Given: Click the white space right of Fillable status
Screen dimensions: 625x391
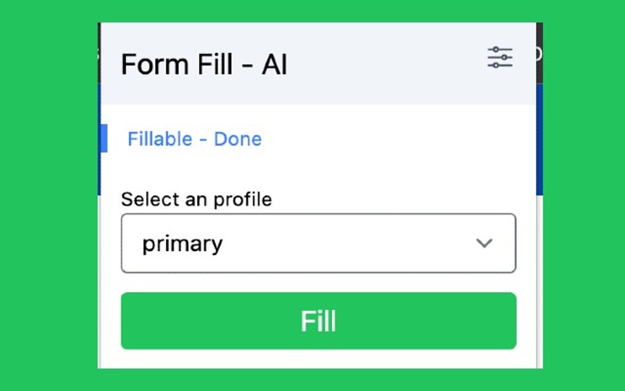Looking at the screenshot, I should (x=392, y=139).
